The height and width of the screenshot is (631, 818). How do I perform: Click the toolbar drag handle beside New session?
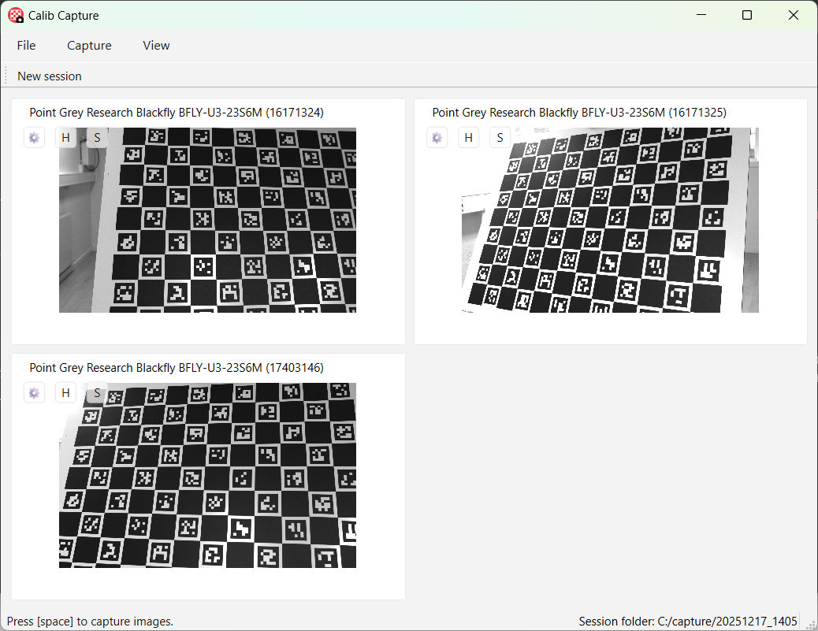tap(6, 76)
